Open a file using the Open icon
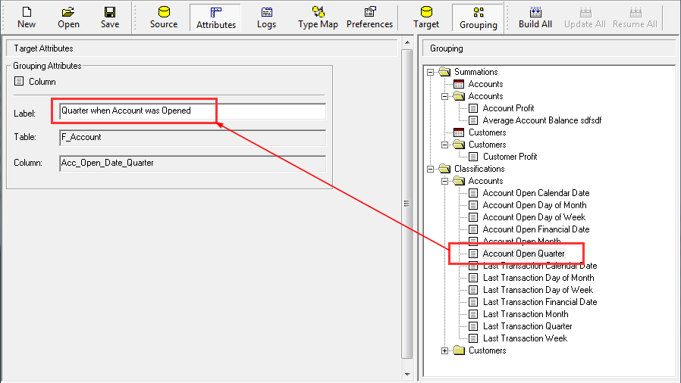This screenshot has width=681, height=383. (68, 17)
